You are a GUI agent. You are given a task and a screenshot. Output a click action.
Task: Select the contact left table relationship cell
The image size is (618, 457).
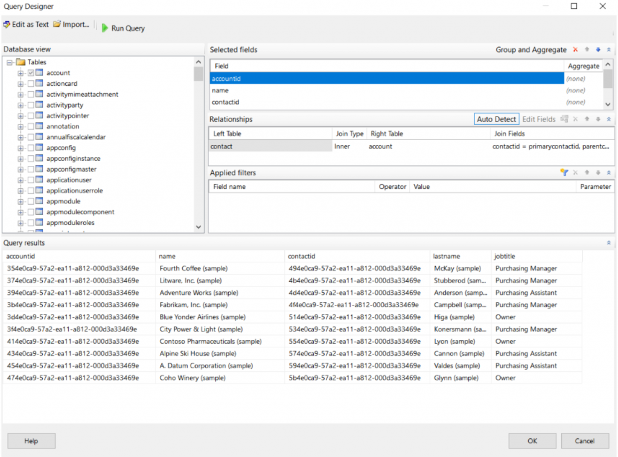coord(270,146)
